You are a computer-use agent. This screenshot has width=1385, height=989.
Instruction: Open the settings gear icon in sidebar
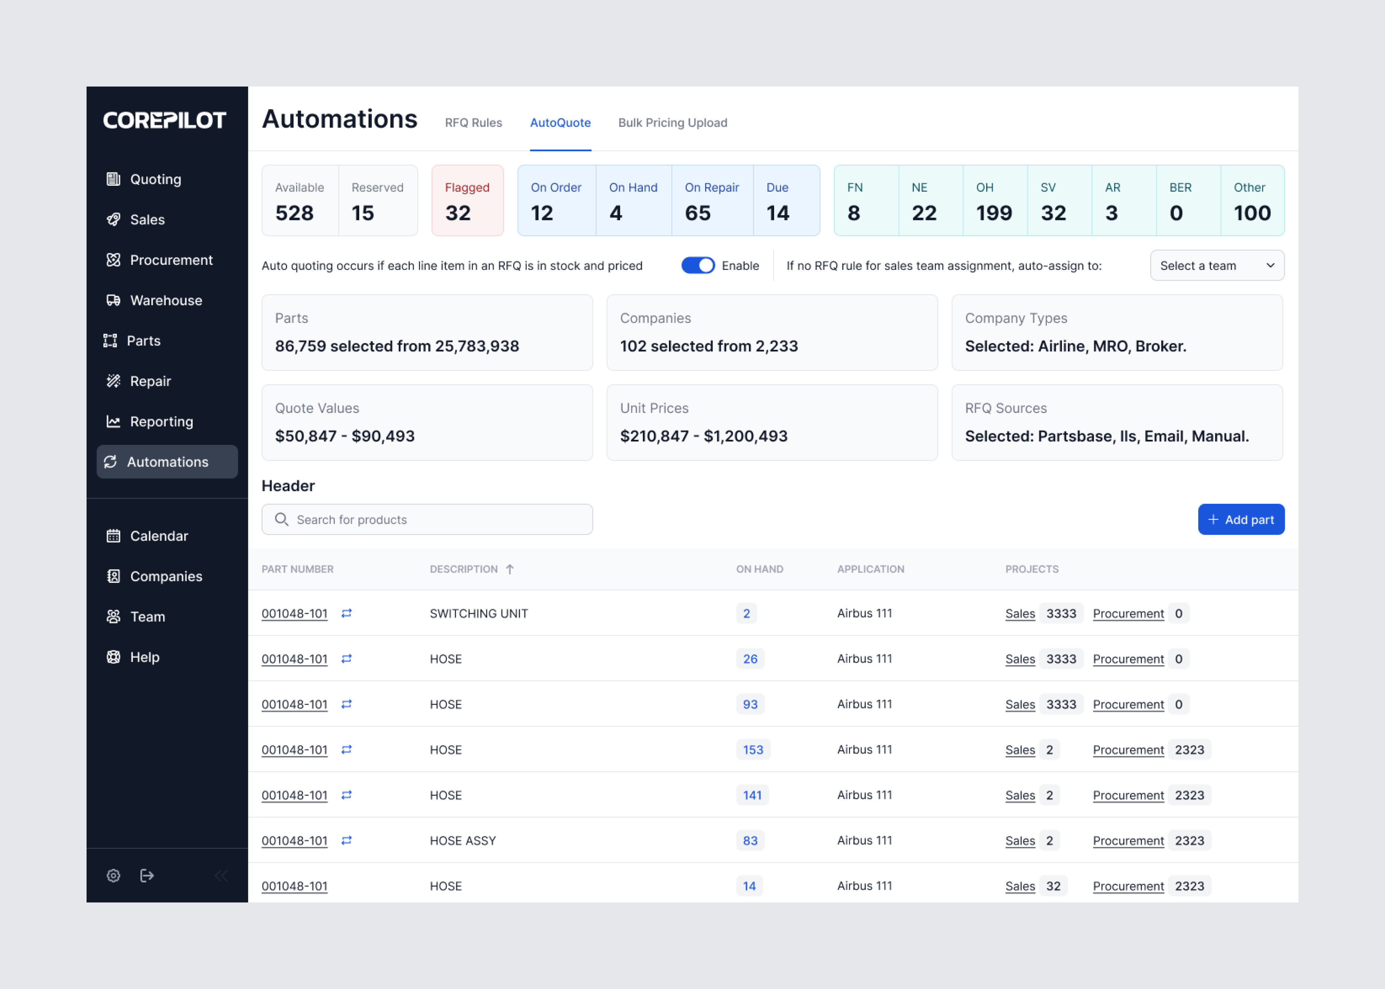pyautogui.click(x=113, y=876)
